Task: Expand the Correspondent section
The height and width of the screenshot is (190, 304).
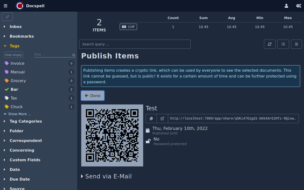Action: (x=25, y=141)
